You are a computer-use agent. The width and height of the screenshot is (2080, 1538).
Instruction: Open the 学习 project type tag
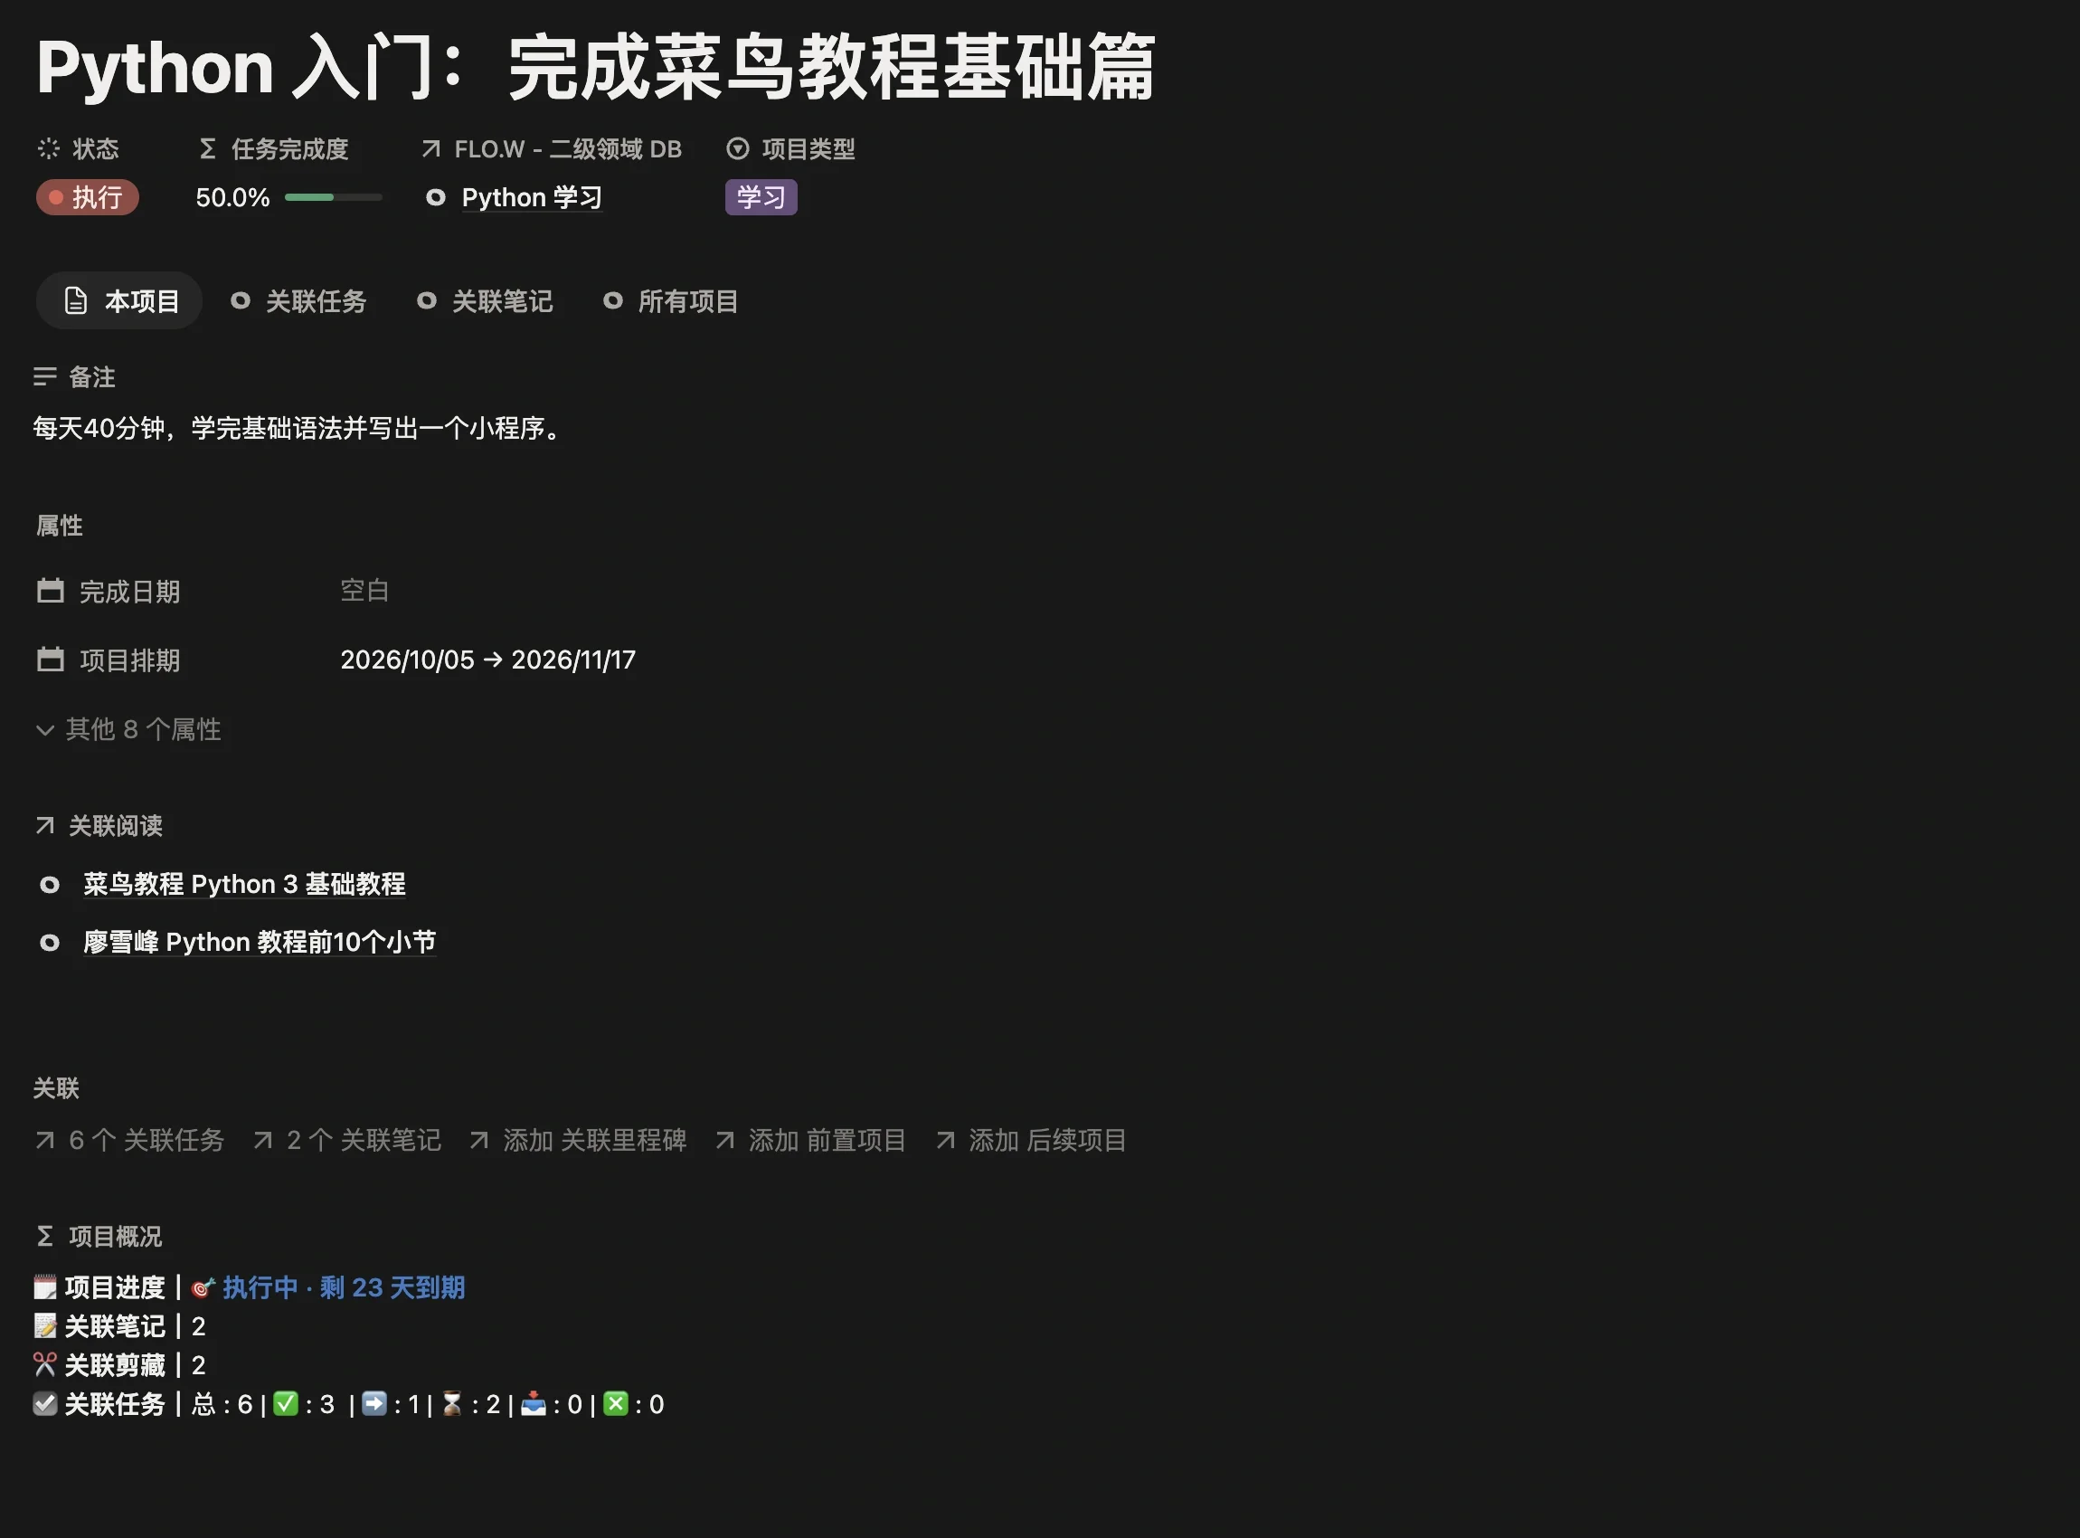761,197
